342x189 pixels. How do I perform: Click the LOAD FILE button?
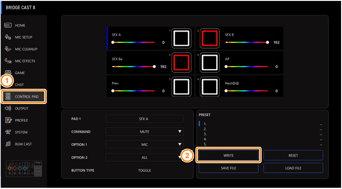(x=293, y=168)
